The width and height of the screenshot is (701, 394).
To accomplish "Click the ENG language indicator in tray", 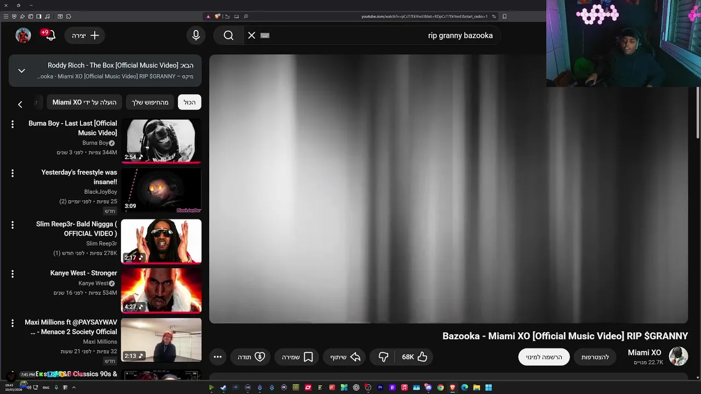I will coord(46,387).
